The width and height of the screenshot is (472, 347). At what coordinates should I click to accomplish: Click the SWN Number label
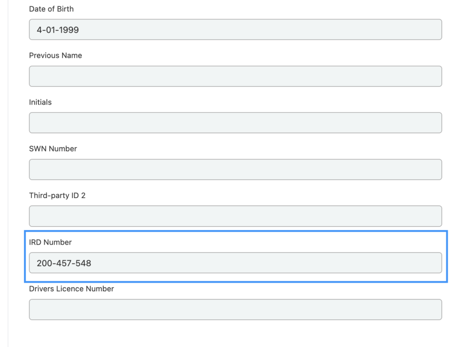[x=53, y=149]
